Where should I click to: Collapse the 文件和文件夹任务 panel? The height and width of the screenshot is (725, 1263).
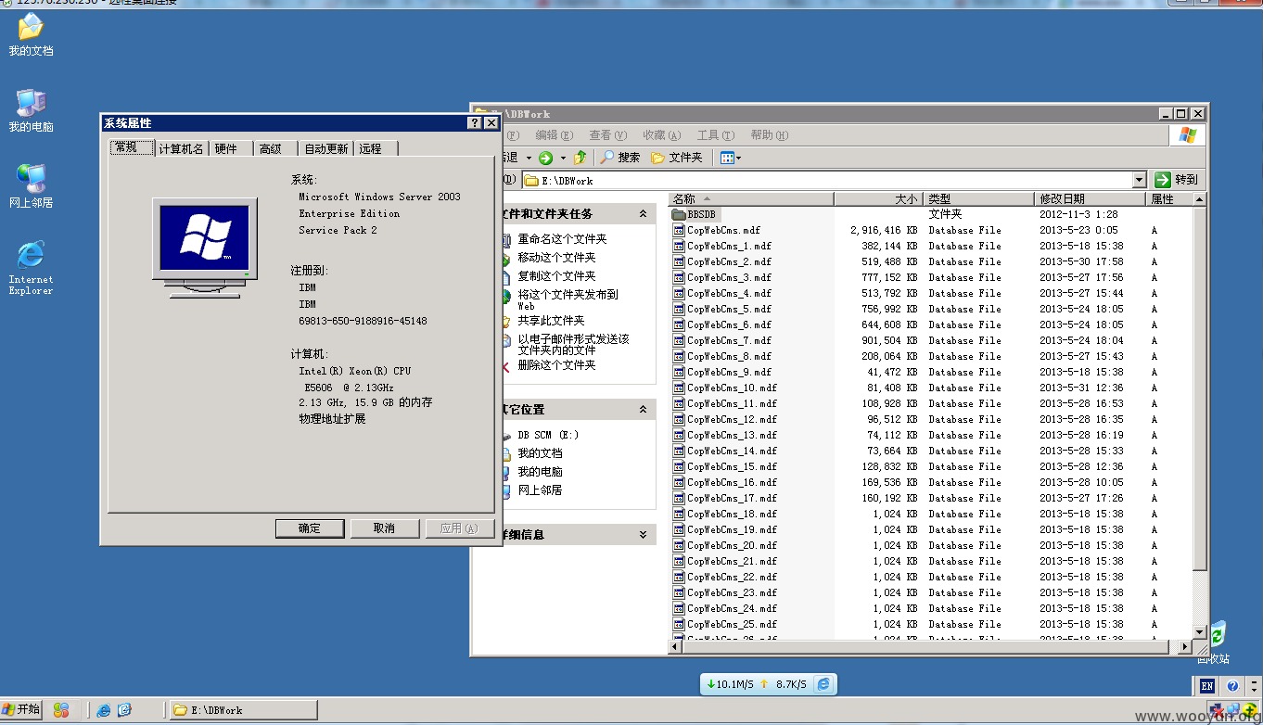pyautogui.click(x=643, y=214)
